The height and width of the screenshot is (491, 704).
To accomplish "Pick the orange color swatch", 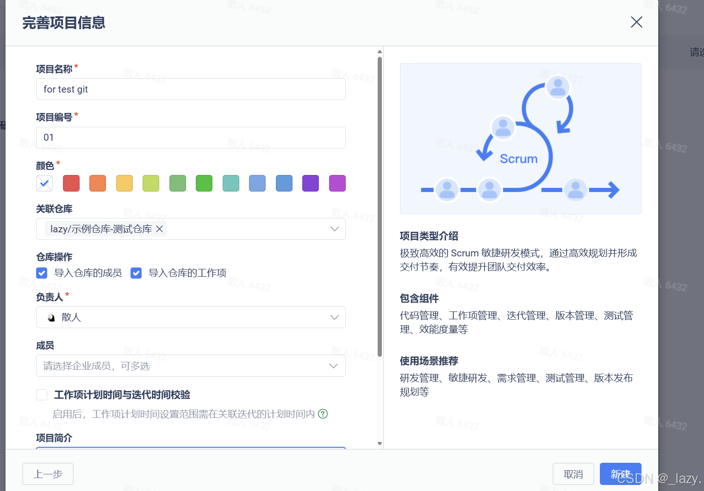I will 98,183.
